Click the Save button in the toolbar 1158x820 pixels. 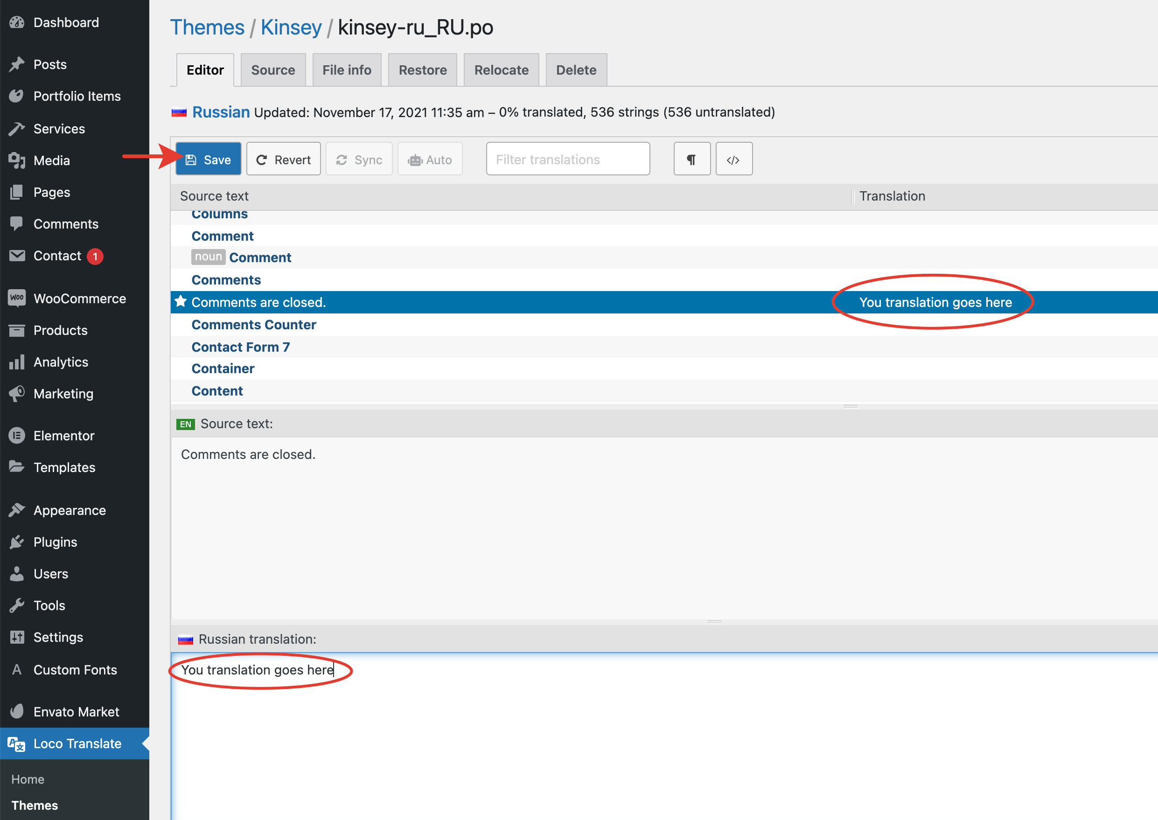click(208, 160)
